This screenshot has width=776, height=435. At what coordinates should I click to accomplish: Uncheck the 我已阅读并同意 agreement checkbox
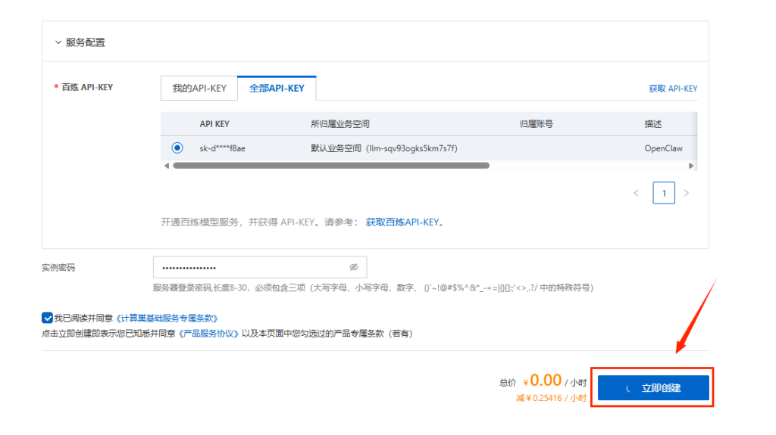[47, 318]
